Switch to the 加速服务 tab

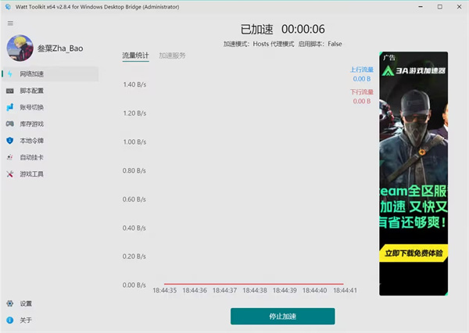pyautogui.click(x=172, y=55)
